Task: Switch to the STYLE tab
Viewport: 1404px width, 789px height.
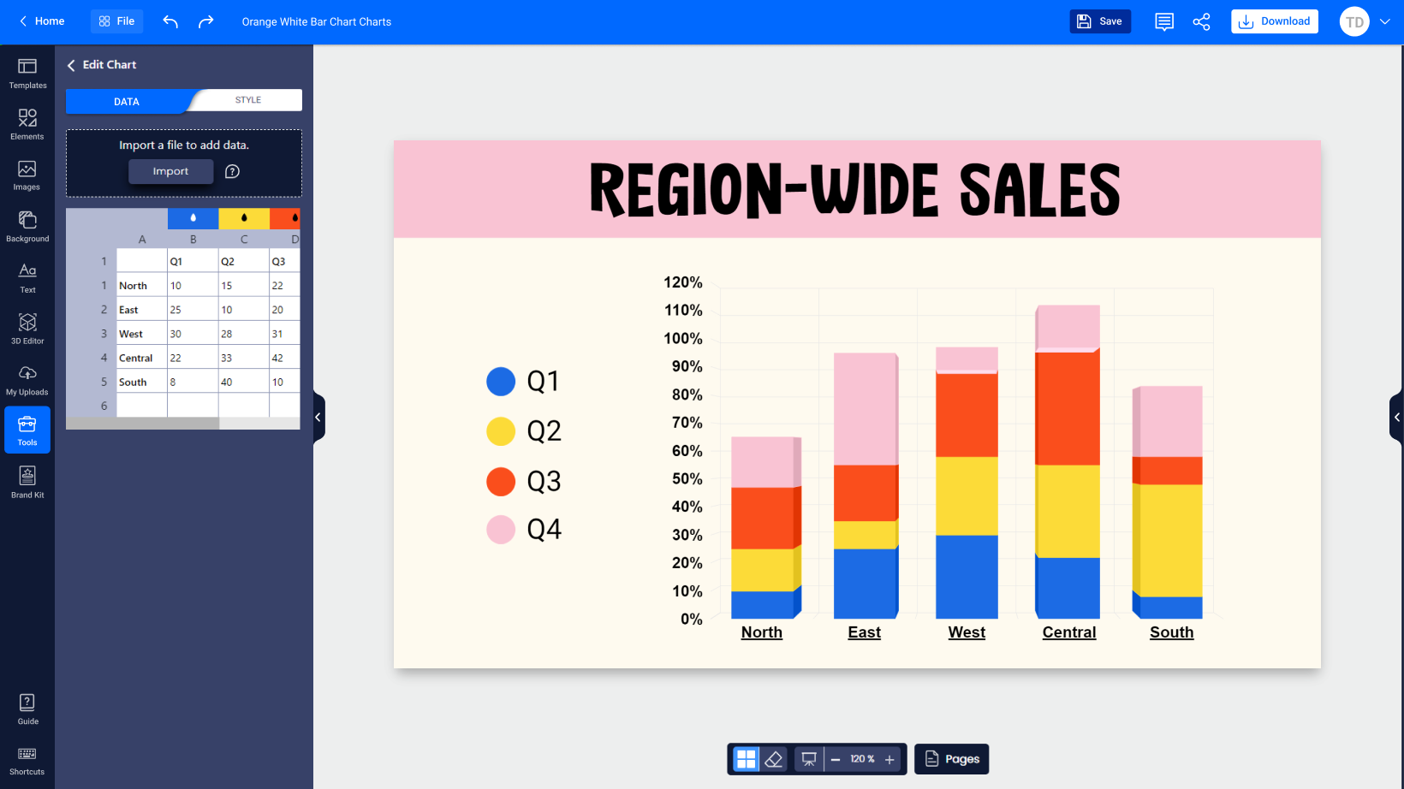Action: (x=248, y=100)
